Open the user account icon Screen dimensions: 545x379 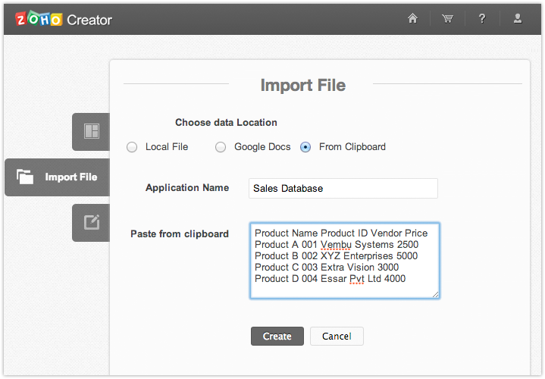pyautogui.click(x=518, y=19)
